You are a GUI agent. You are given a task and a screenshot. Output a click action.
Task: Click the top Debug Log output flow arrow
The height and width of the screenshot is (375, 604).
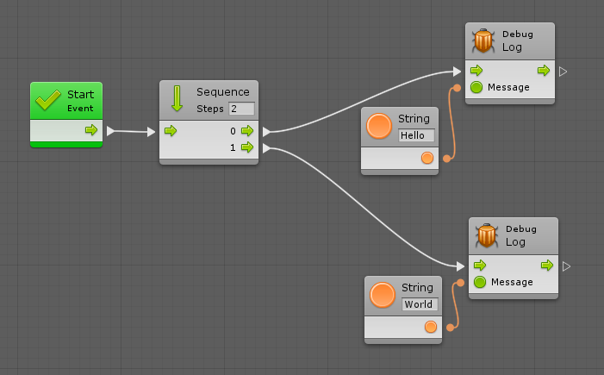pyautogui.click(x=544, y=71)
